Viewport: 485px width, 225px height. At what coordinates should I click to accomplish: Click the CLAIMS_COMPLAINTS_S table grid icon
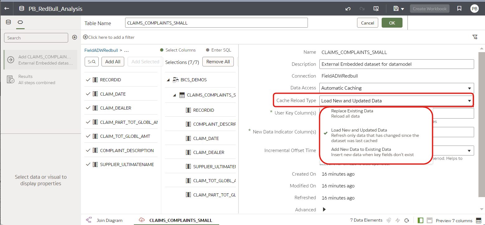182,95
